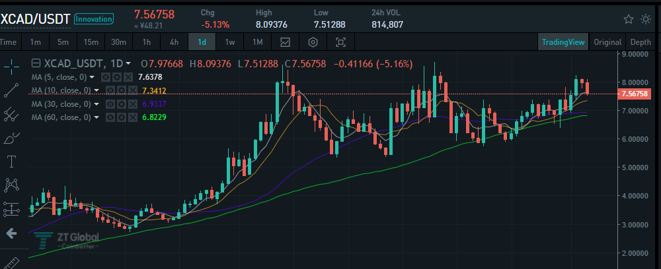This screenshot has width=661, height=269.
Task: Remove the MA 30 indicator
Action: point(132,104)
